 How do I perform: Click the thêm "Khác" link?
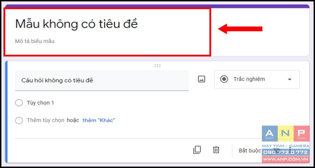[x=99, y=121]
